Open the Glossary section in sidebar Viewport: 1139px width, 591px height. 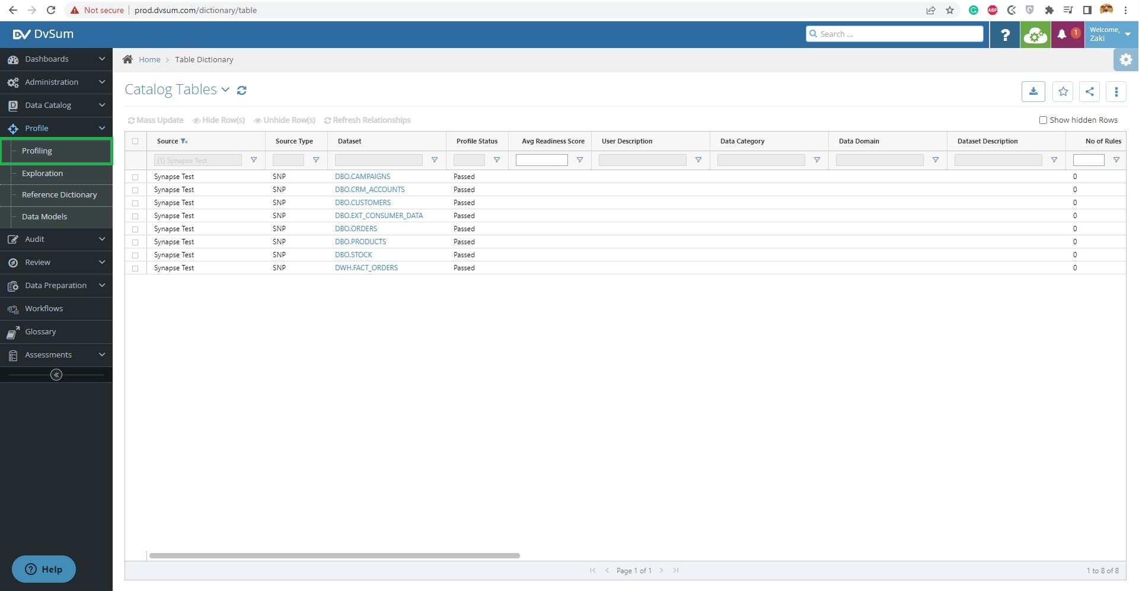[40, 331]
